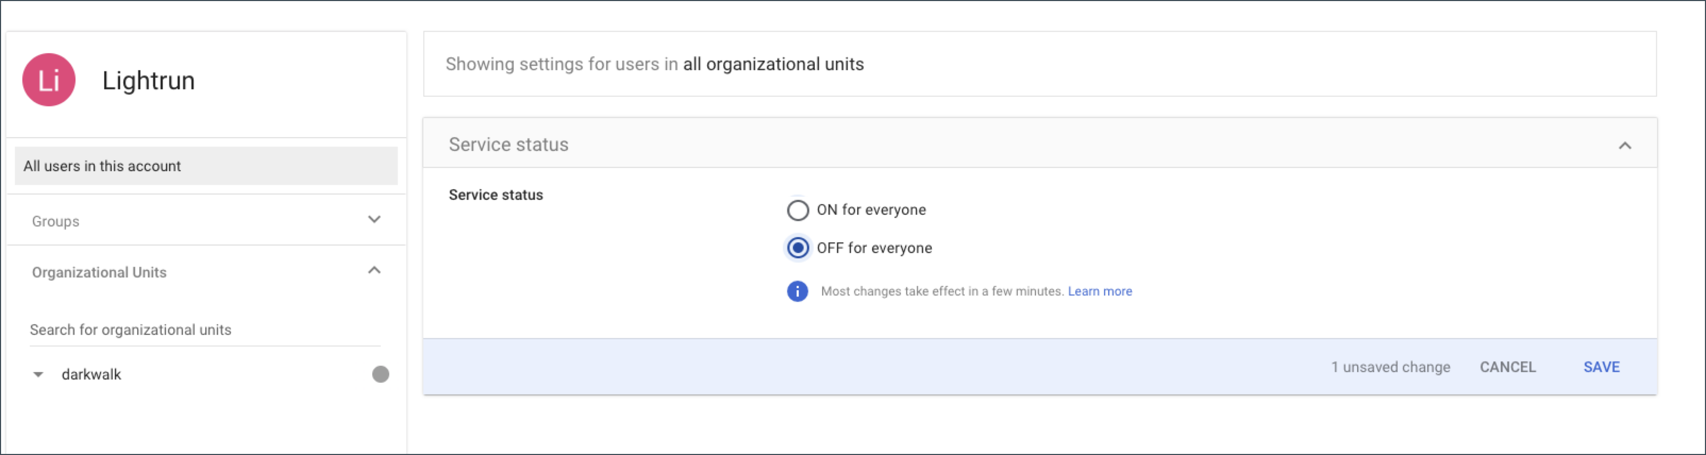Collapse the Service status panel chevron
1706x455 pixels.
pos(1625,146)
